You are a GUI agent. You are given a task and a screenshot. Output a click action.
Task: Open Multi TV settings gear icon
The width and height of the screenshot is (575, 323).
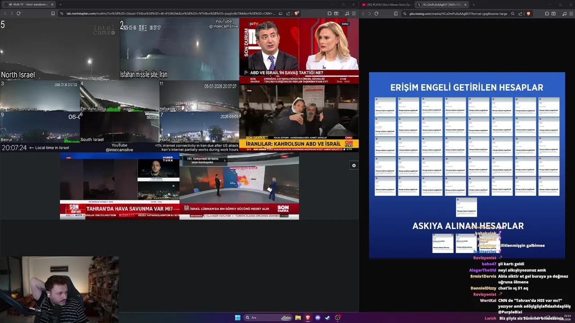coord(354,166)
